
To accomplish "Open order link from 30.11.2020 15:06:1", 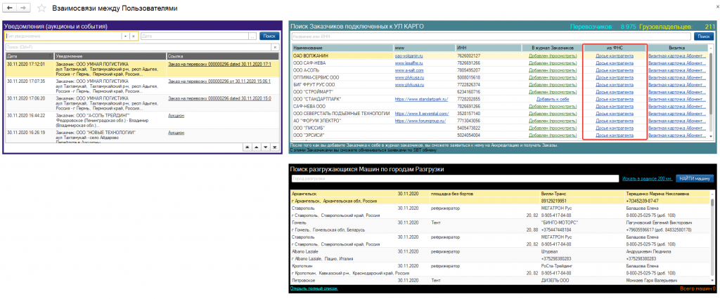I will 219,81.
